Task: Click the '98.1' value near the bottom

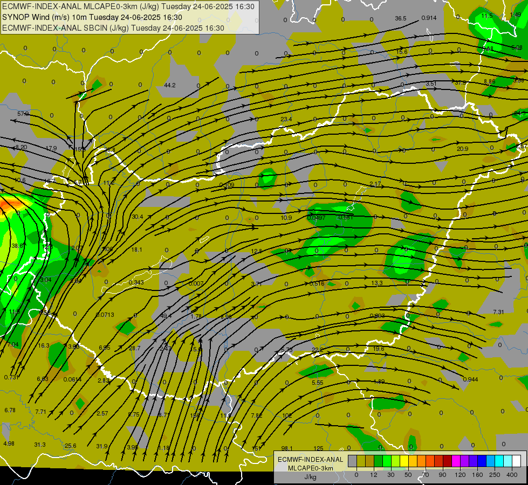Action: coord(287,448)
